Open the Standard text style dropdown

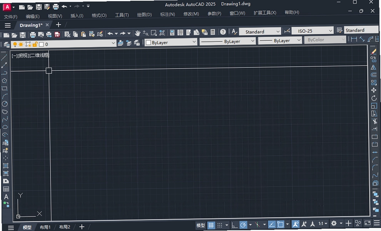278,31
